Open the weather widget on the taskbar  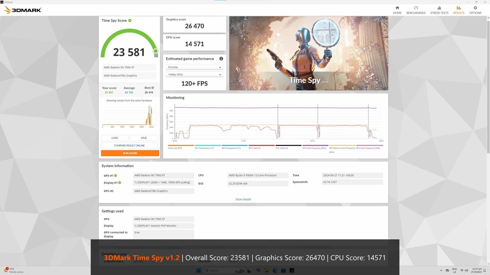coord(14,270)
